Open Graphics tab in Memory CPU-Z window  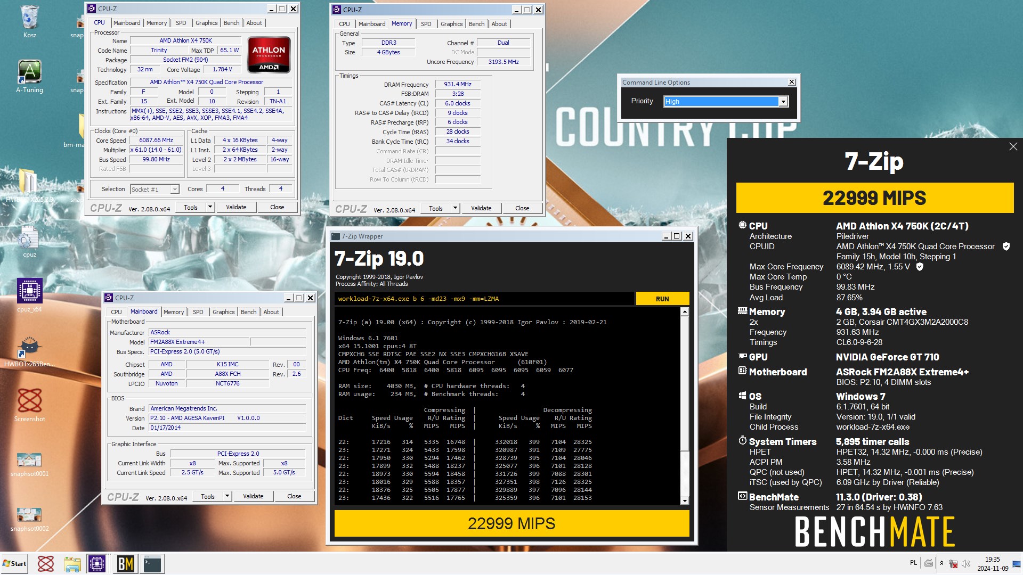[451, 24]
